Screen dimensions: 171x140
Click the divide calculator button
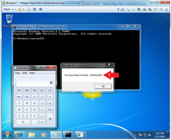pos(42,103)
